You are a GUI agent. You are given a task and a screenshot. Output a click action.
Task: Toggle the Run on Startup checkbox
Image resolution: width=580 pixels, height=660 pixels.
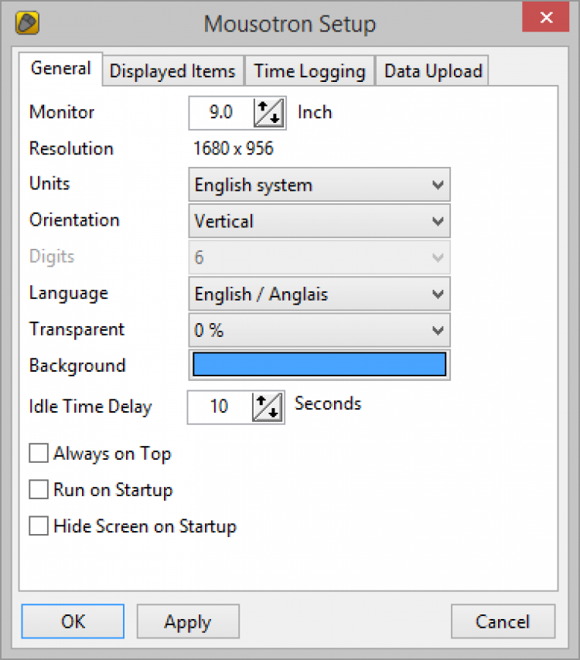(x=39, y=490)
